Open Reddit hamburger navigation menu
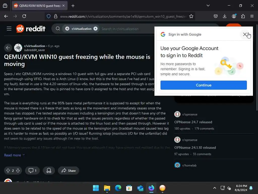Image resolution: width=258 pixels, height=194 pixels. pyautogui.click(x=9, y=29)
